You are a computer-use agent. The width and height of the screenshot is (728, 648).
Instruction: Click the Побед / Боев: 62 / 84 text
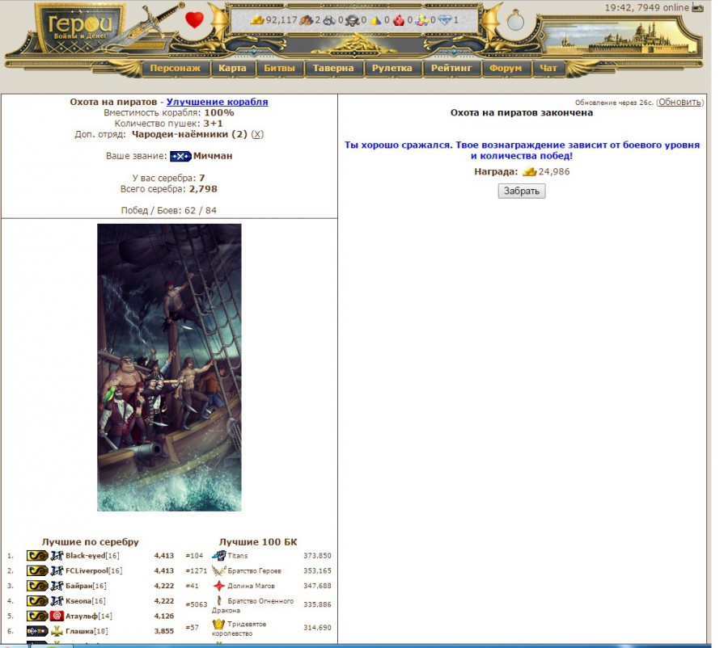click(x=169, y=211)
